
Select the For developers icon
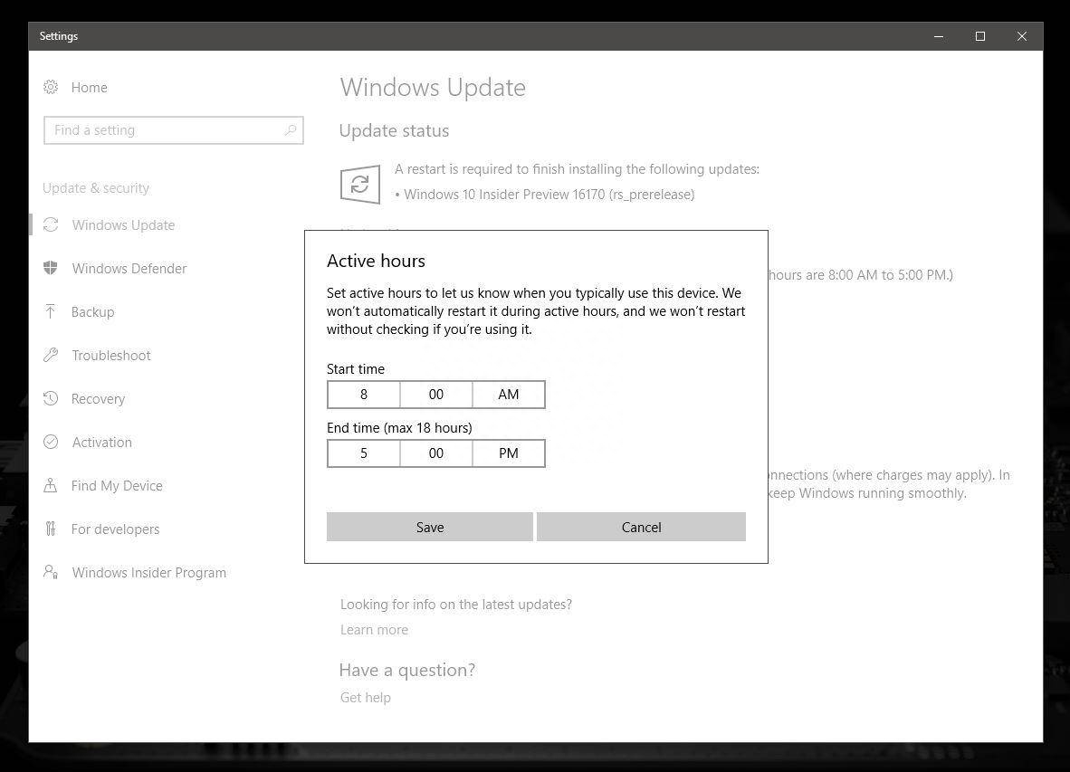pos(52,529)
